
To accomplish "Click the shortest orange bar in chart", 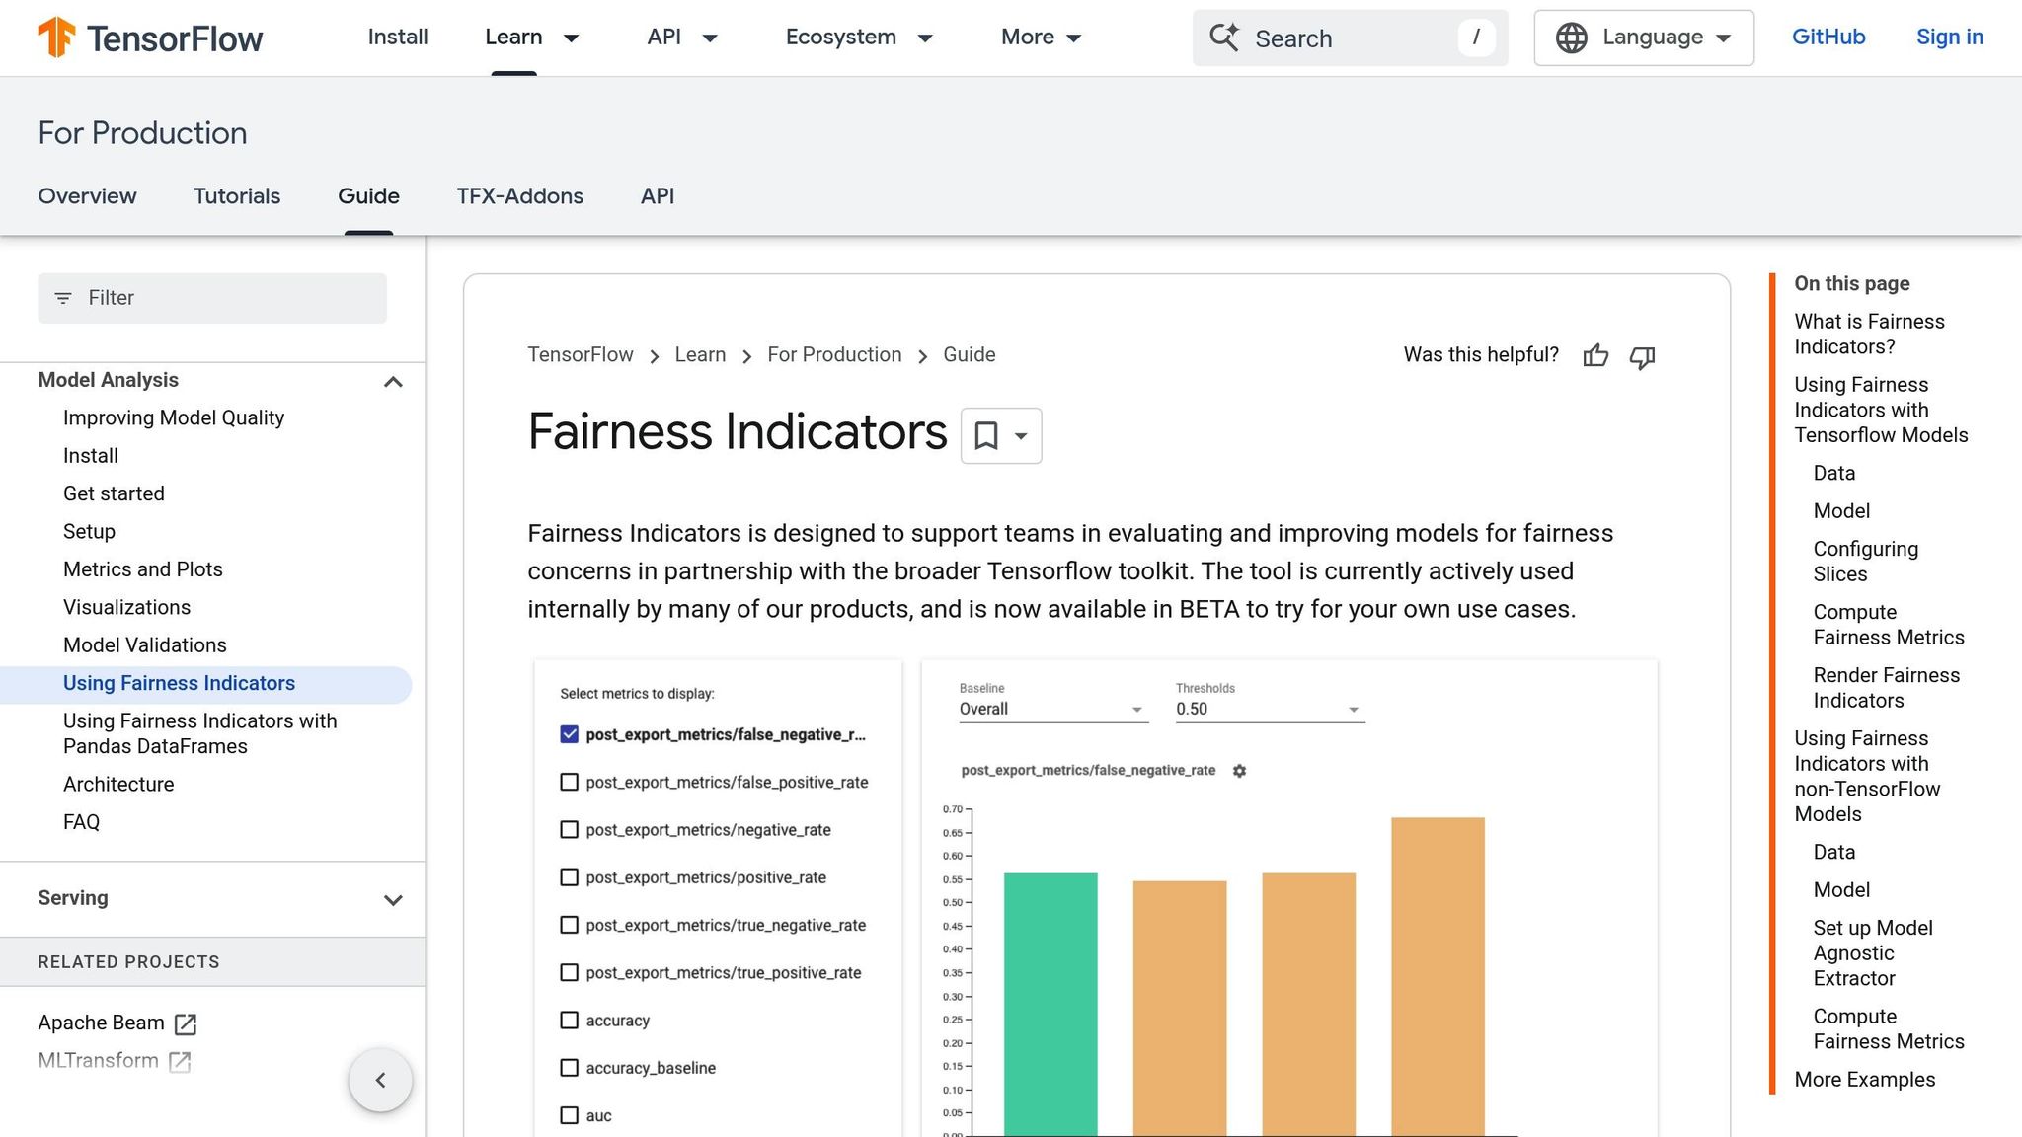I will [x=1180, y=1009].
